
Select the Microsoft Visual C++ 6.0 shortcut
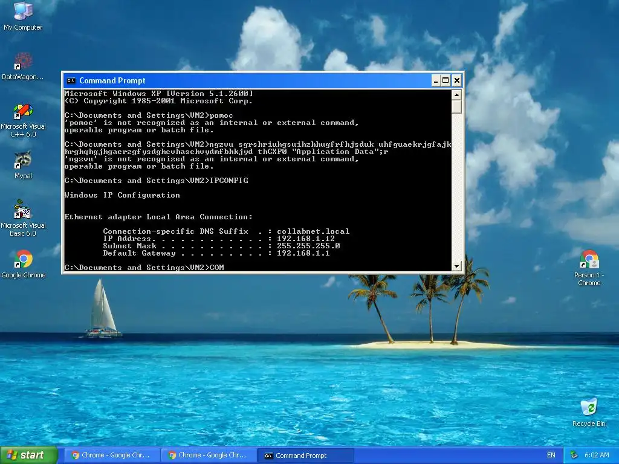[x=23, y=120]
